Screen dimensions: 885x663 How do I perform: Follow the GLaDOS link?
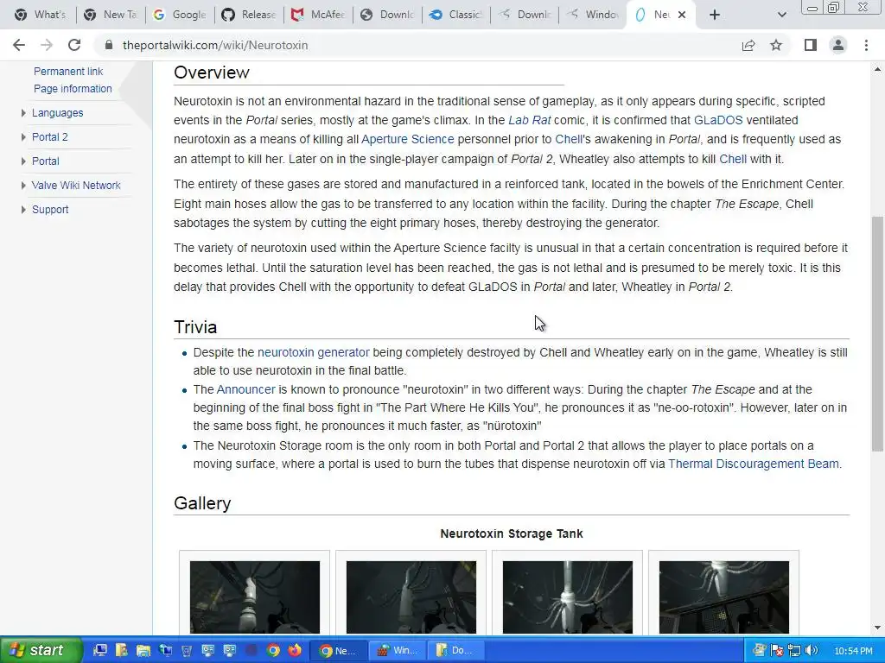pyautogui.click(x=718, y=120)
